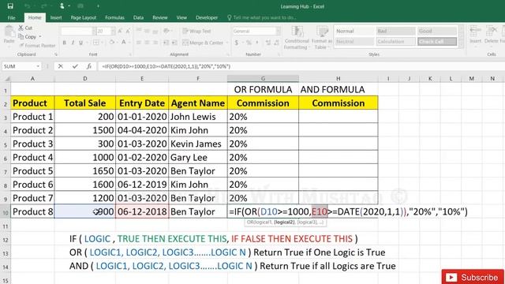Click the red Subscribe button
The image size is (505, 284).
(473, 277)
